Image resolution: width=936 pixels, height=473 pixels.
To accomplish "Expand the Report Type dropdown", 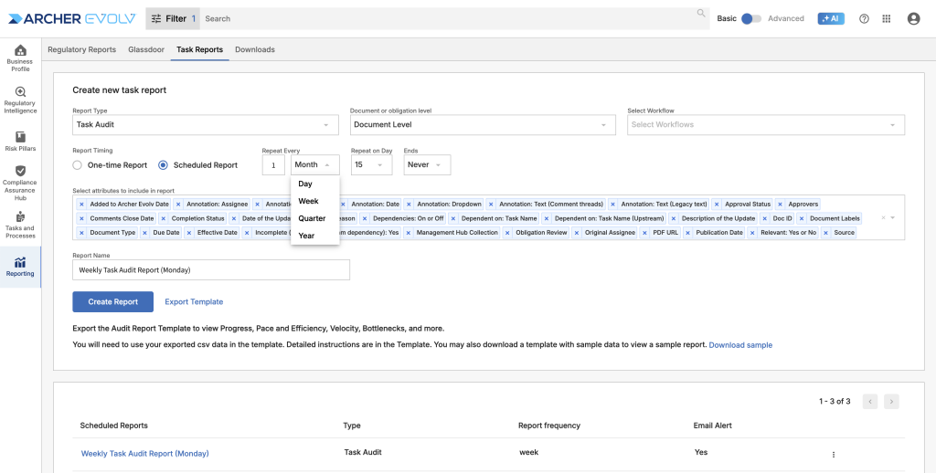I will point(206,125).
